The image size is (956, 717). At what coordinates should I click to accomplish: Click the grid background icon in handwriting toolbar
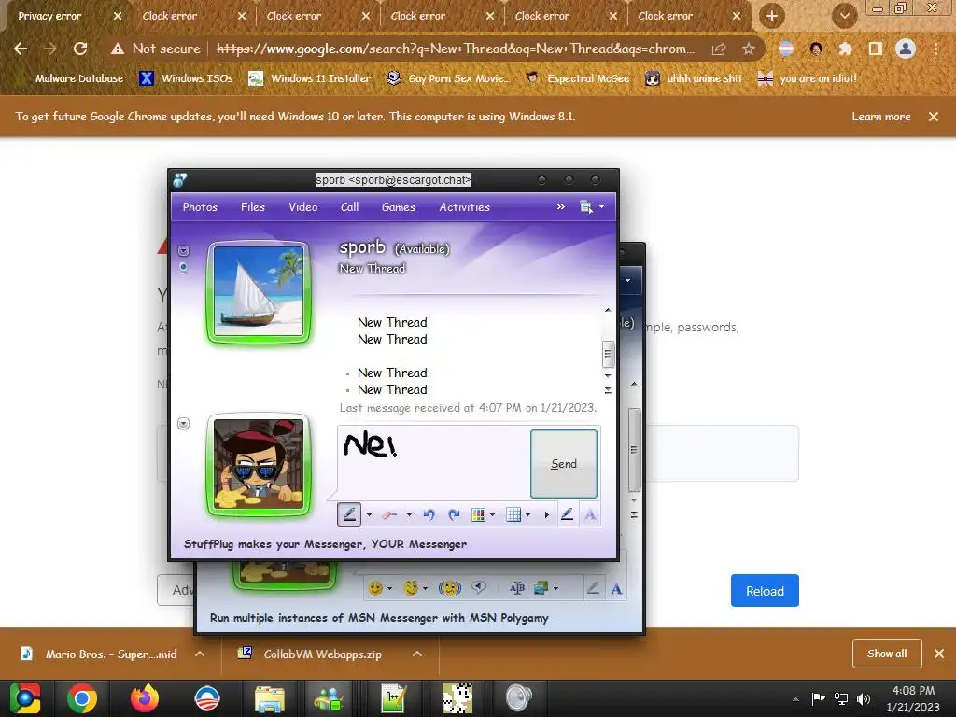[x=513, y=515]
